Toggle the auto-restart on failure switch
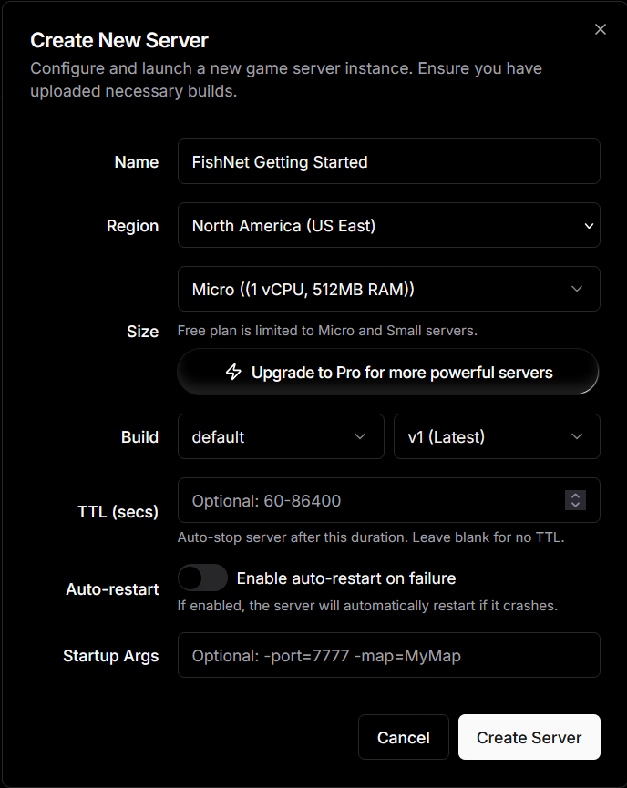The width and height of the screenshot is (627, 788). 202,578
